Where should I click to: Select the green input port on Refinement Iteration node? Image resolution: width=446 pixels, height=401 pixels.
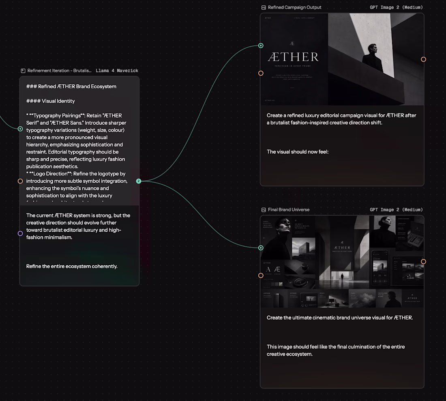click(x=20, y=129)
